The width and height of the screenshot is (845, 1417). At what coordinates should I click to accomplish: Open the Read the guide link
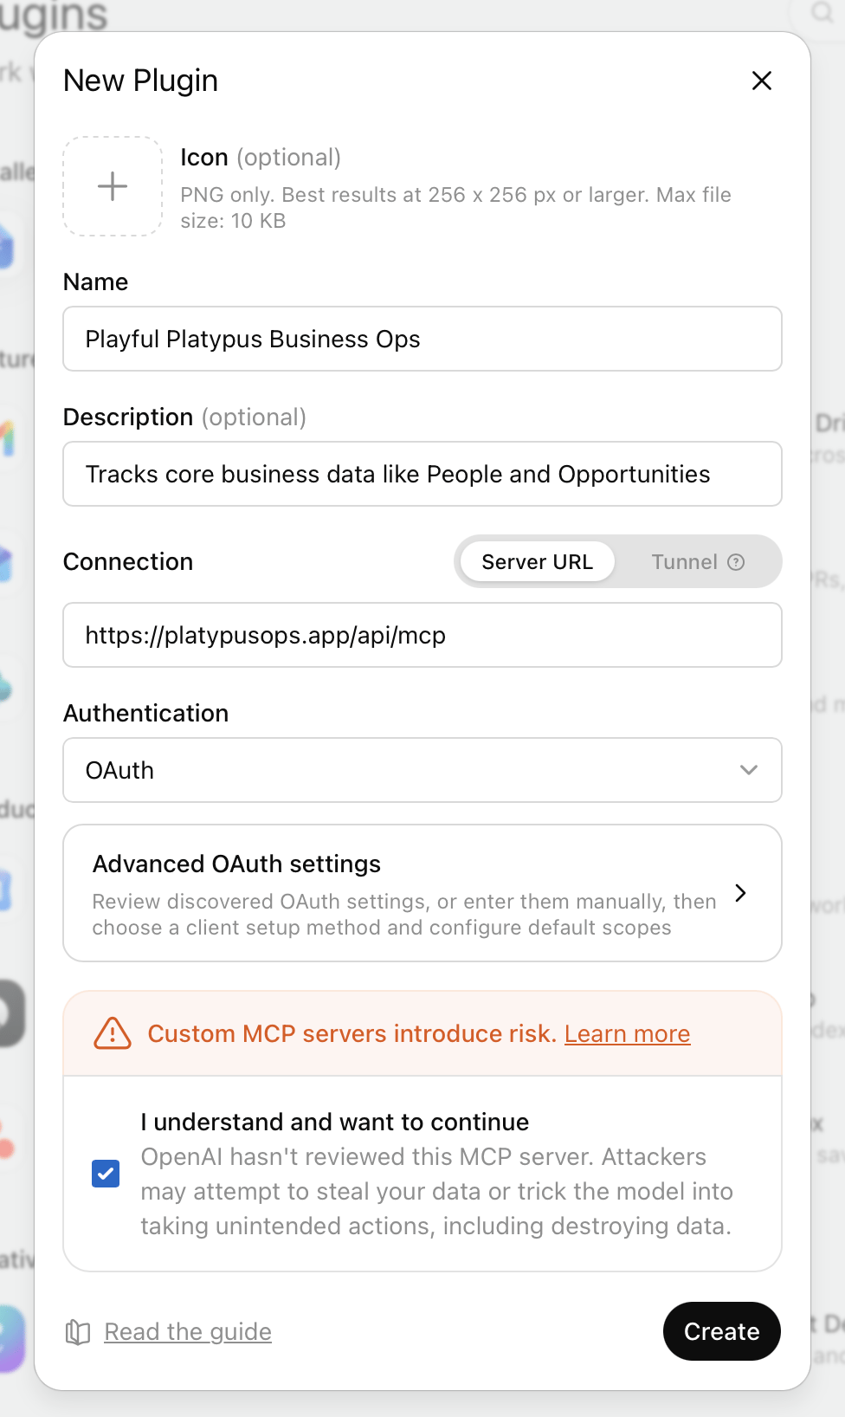(188, 1331)
